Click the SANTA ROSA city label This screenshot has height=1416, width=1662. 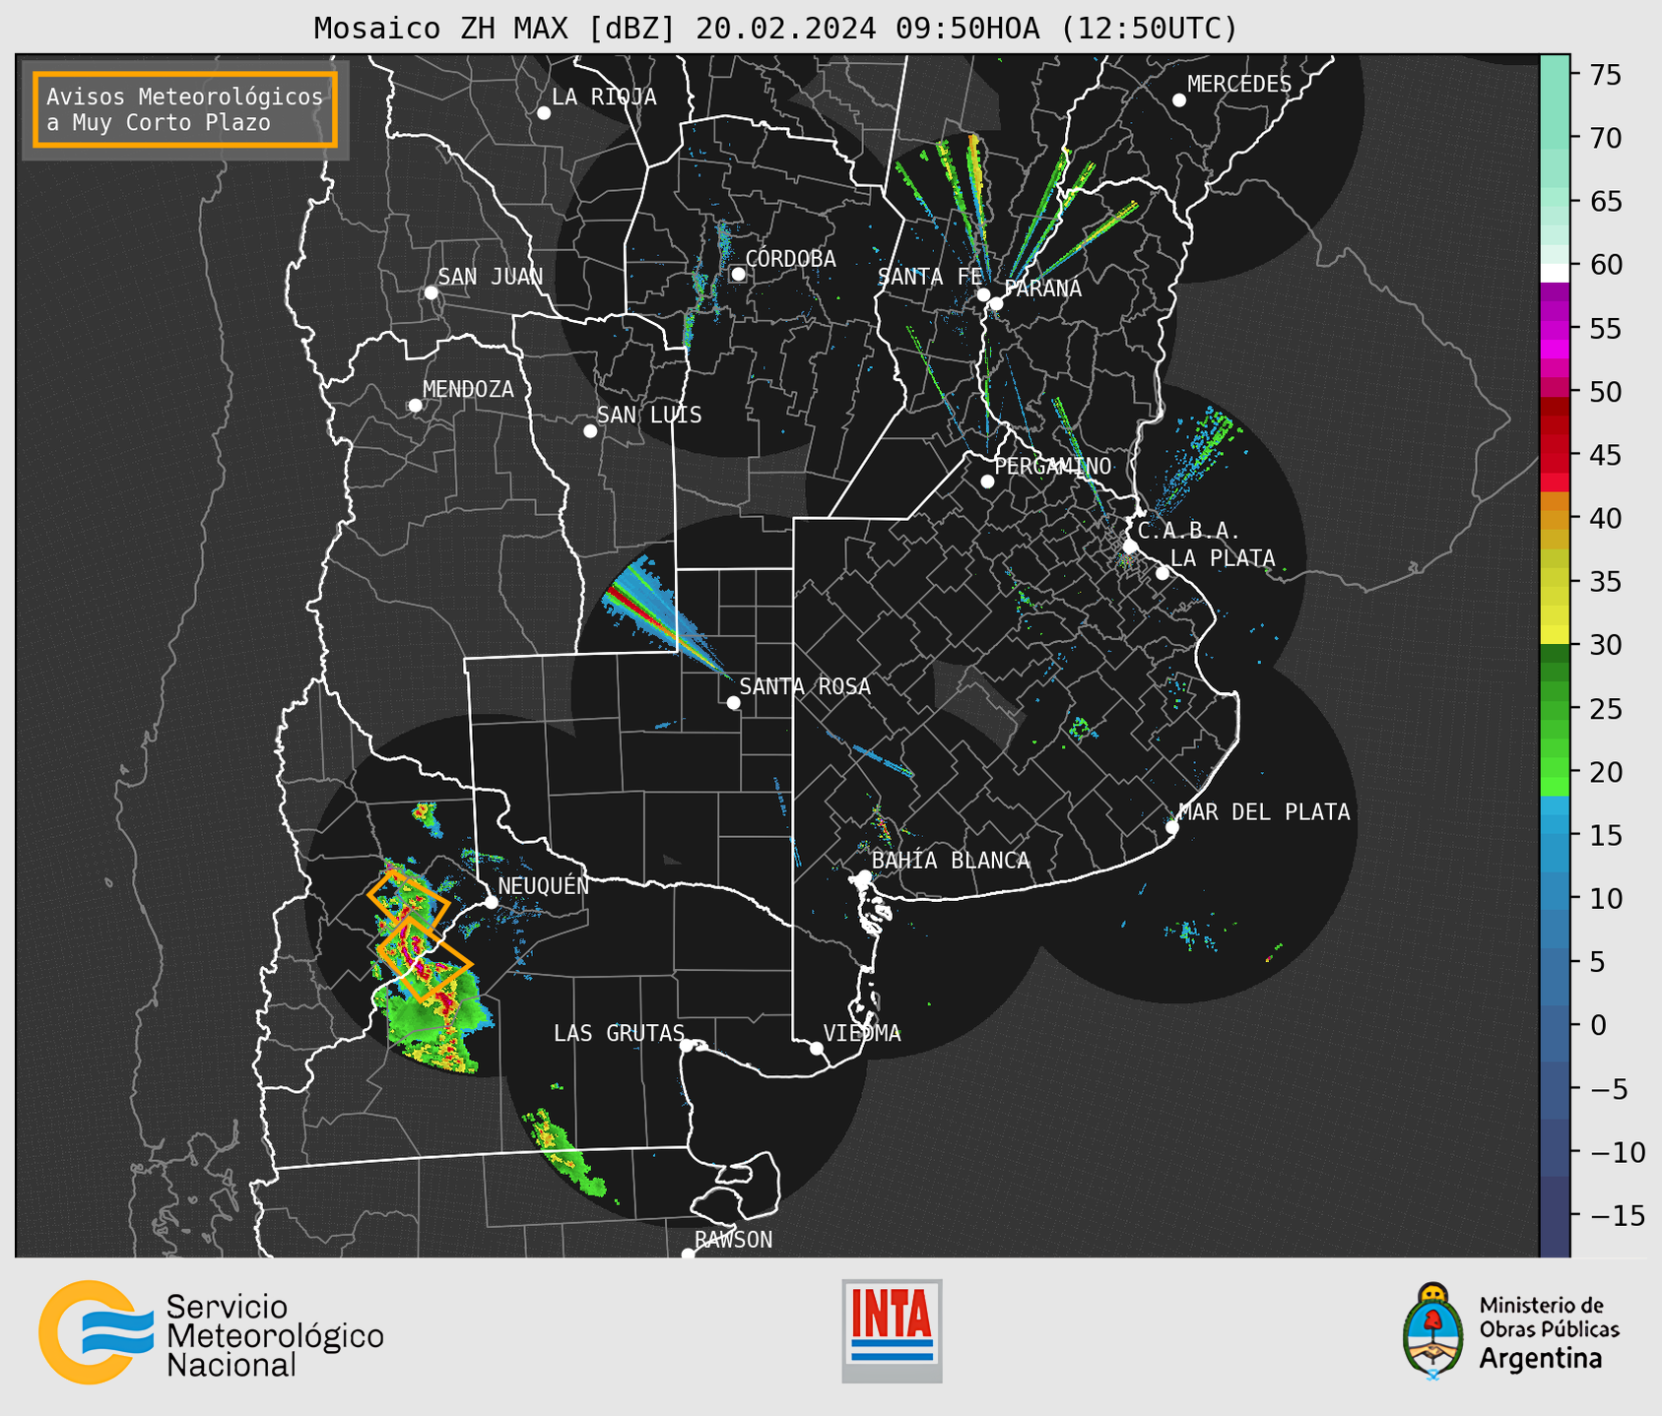pyautogui.click(x=805, y=686)
